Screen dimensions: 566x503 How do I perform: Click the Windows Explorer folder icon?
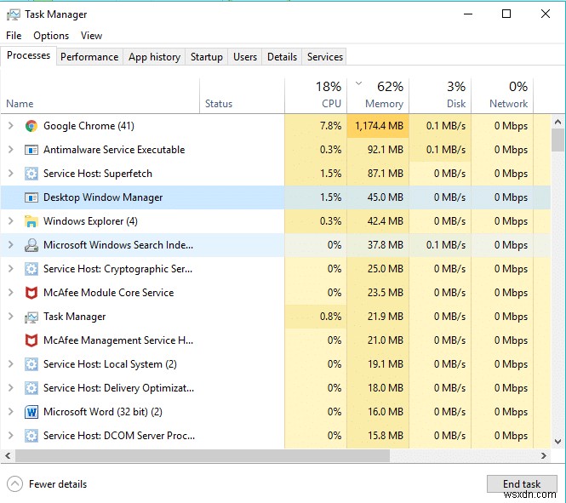pos(31,221)
